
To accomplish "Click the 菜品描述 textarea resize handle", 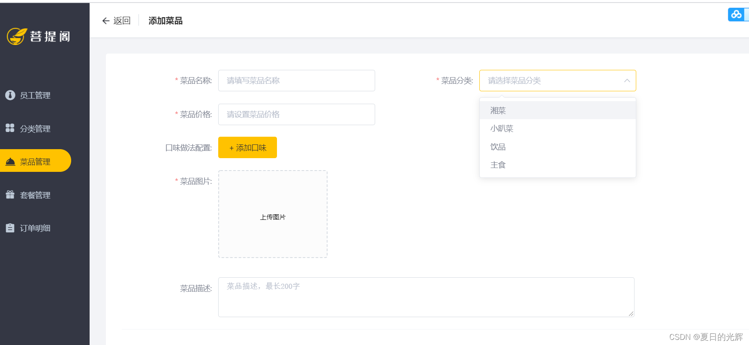I will [631, 314].
